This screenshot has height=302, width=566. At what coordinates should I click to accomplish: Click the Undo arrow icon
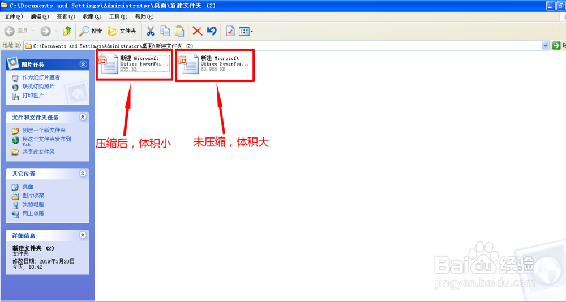(x=212, y=31)
